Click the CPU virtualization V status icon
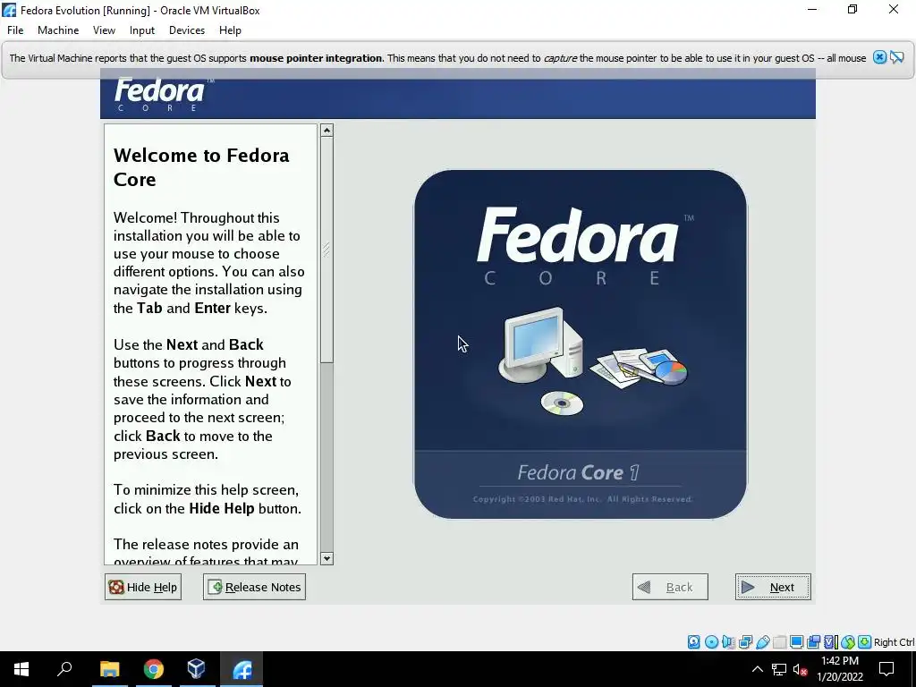This screenshot has height=687, width=916. 830,642
